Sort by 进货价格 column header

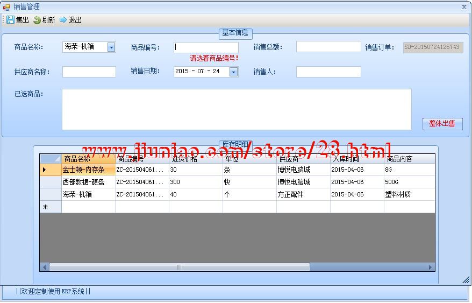click(196, 159)
